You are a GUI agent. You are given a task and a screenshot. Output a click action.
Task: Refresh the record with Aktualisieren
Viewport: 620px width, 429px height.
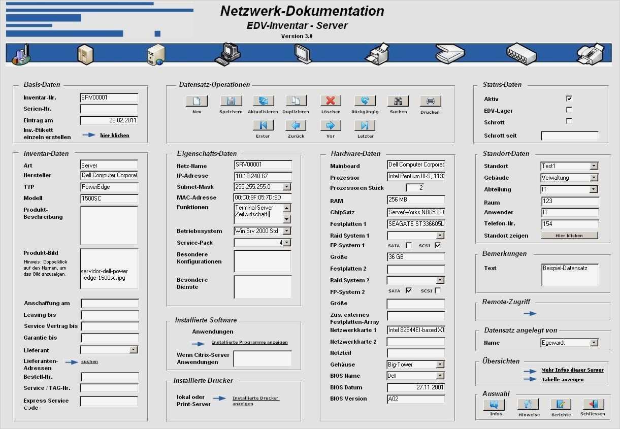tap(263, 101)
